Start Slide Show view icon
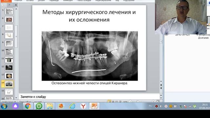This screenshot has width=210, height=118. tap(120, 102)
